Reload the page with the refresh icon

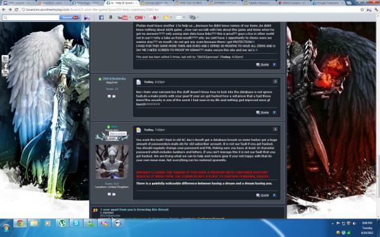pyautogui.click(x=16, y=9)
